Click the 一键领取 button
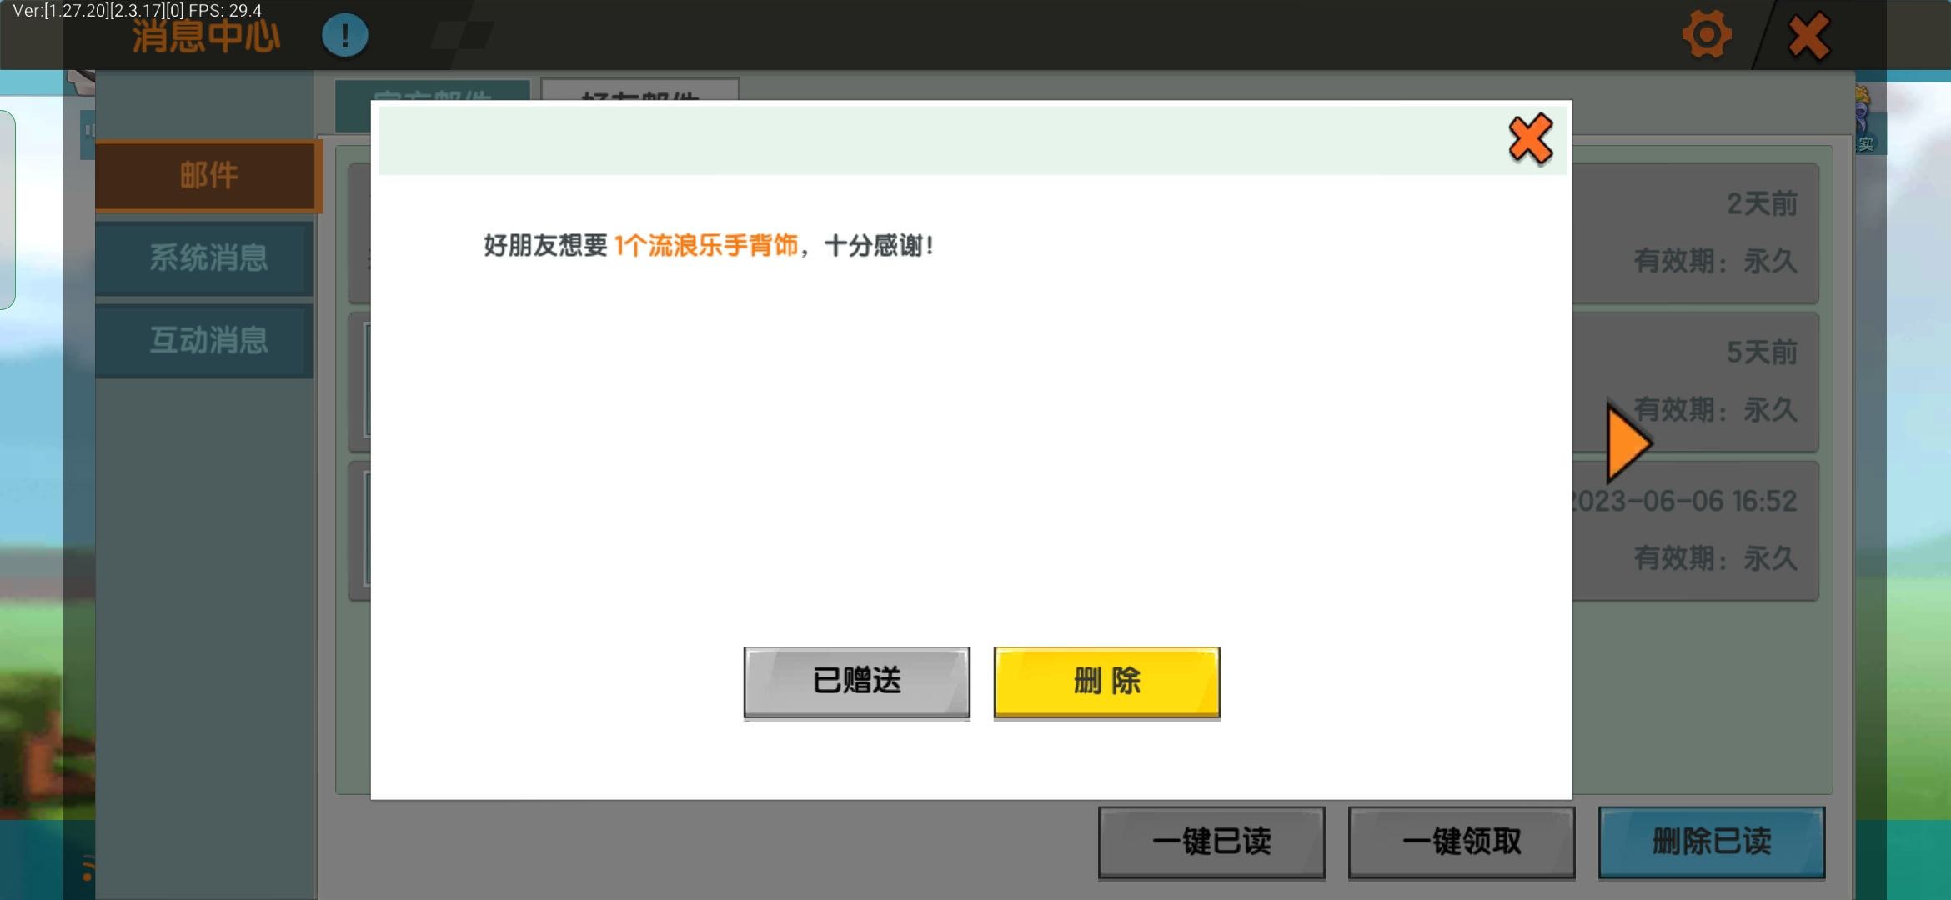Viewport: 1951px width, 900px height. click(x=1461, y=842)
